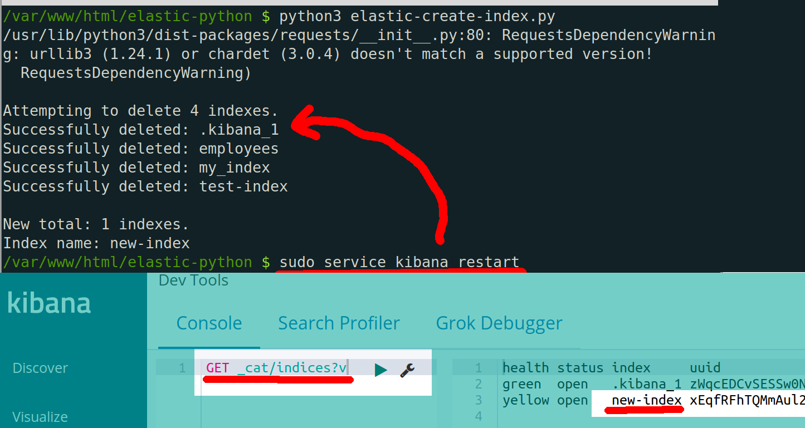Viewport: 805px width, 428px height.
Task: Switch to the Grok Debugger tab
Action: (x=499, y=323)
